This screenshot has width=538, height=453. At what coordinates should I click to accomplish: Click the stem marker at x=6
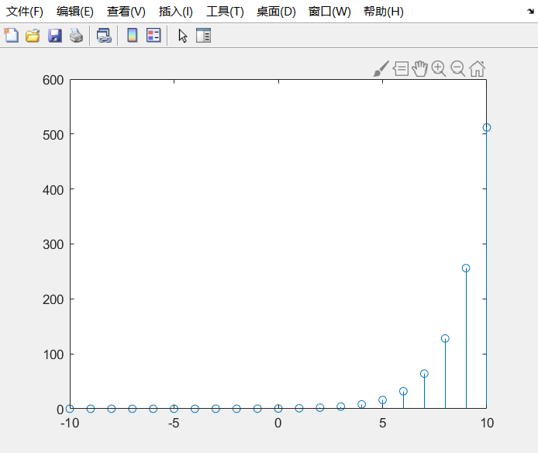(x=403, y=391)
